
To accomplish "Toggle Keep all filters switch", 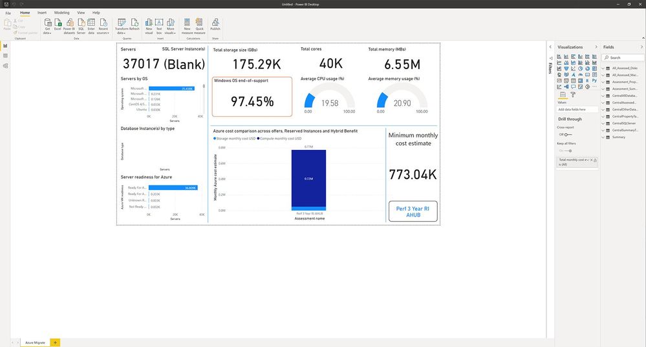I will (x=568, y=151).
